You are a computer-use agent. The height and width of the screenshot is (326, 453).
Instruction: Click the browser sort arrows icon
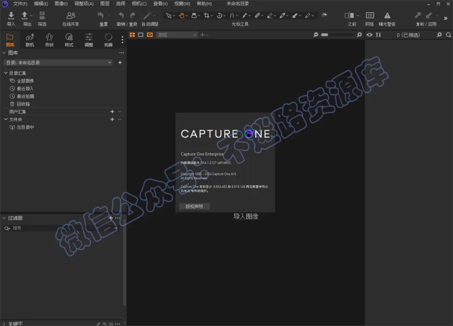point(378,35)
